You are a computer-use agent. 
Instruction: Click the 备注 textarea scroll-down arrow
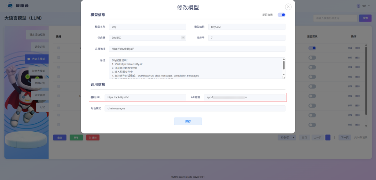click(x=284, y=74)
